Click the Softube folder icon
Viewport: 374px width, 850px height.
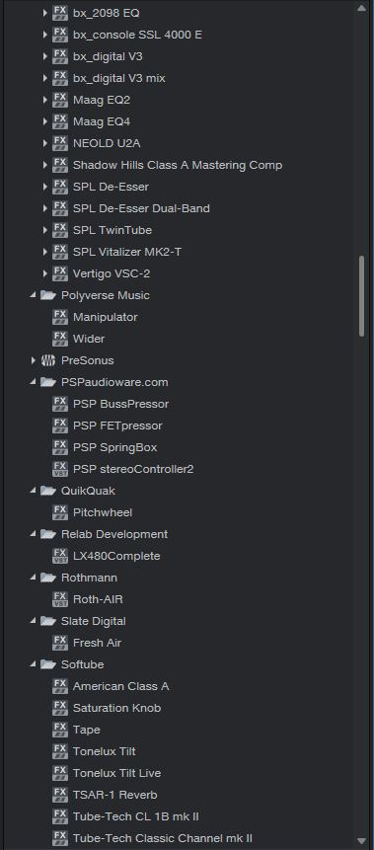pyautogui.click(x=48, y=663)
